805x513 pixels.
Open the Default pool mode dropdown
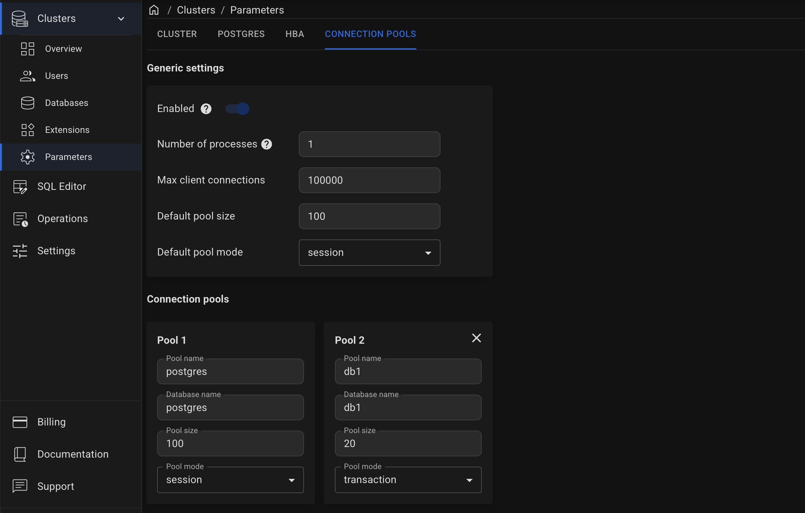369,252
